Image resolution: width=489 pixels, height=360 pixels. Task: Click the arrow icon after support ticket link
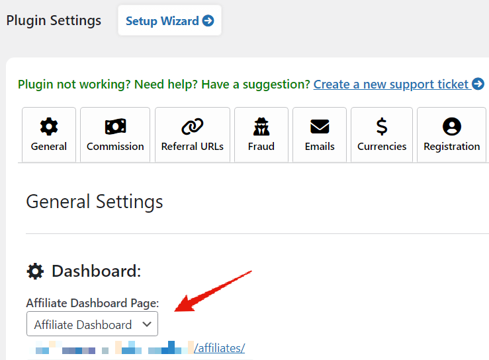478,84
